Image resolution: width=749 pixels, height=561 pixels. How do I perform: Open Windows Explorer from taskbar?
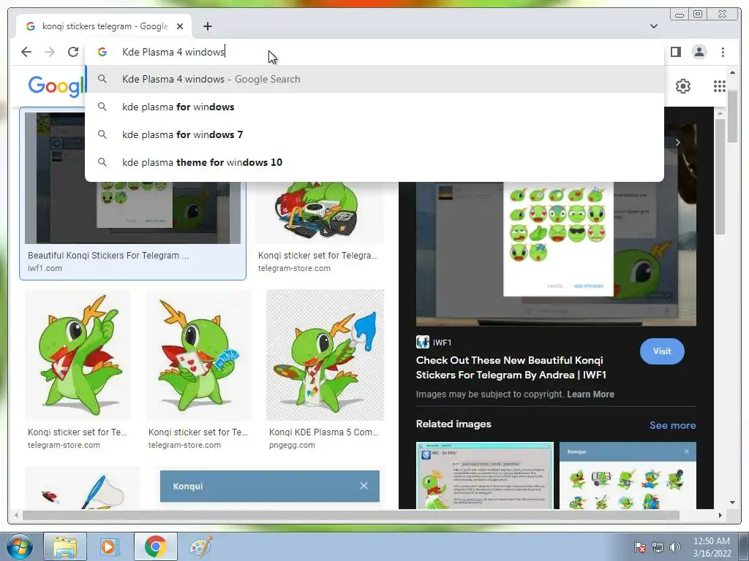point(65,546)
